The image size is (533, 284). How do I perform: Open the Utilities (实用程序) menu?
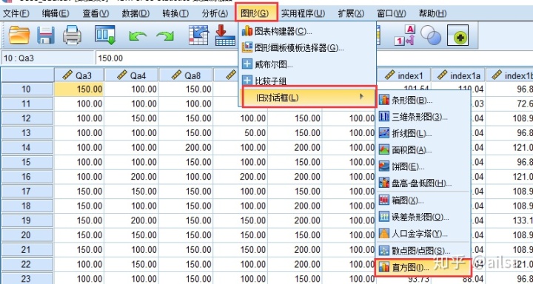click(x=303, y=13)
